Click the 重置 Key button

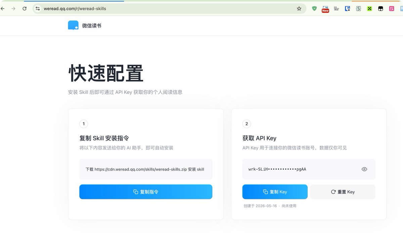point(343,192)
